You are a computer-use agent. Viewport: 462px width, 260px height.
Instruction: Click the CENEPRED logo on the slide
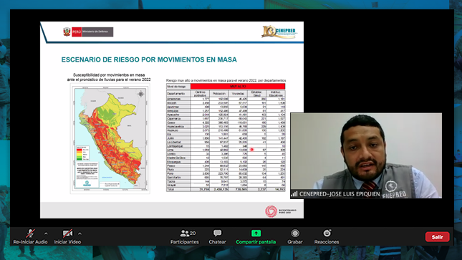(x=279, y=32)
